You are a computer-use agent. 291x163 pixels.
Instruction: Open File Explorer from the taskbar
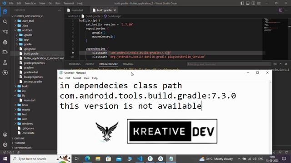98,159
